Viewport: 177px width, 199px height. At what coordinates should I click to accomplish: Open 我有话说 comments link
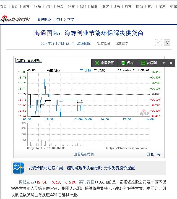[104, 44]
